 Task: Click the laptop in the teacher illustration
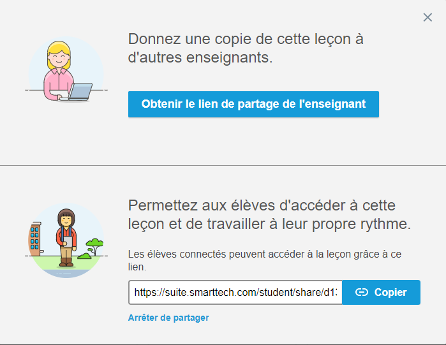point(80,92)
